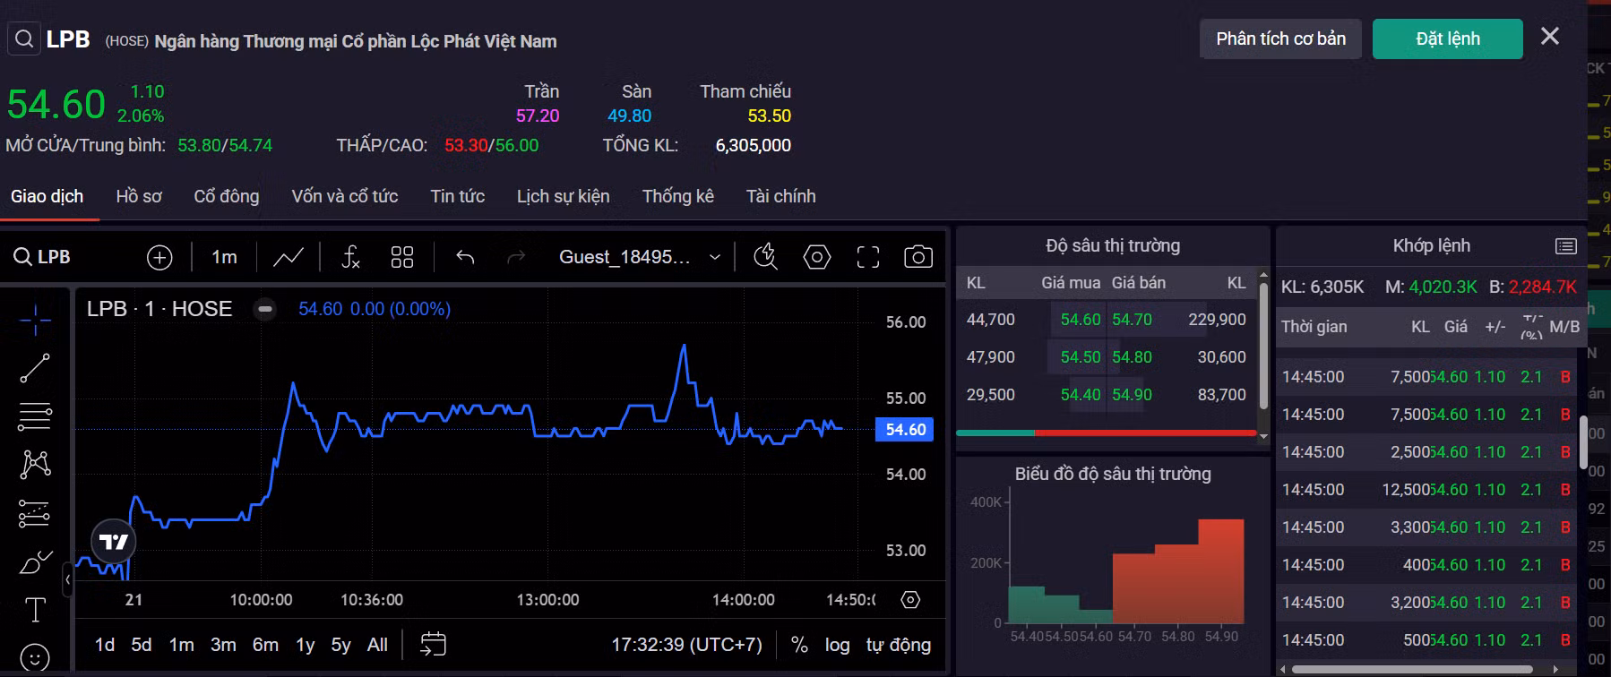Click the 54.50 bid price in depth table
The width and height of the screenshot is (1611, 677).
coord(1081,357)
